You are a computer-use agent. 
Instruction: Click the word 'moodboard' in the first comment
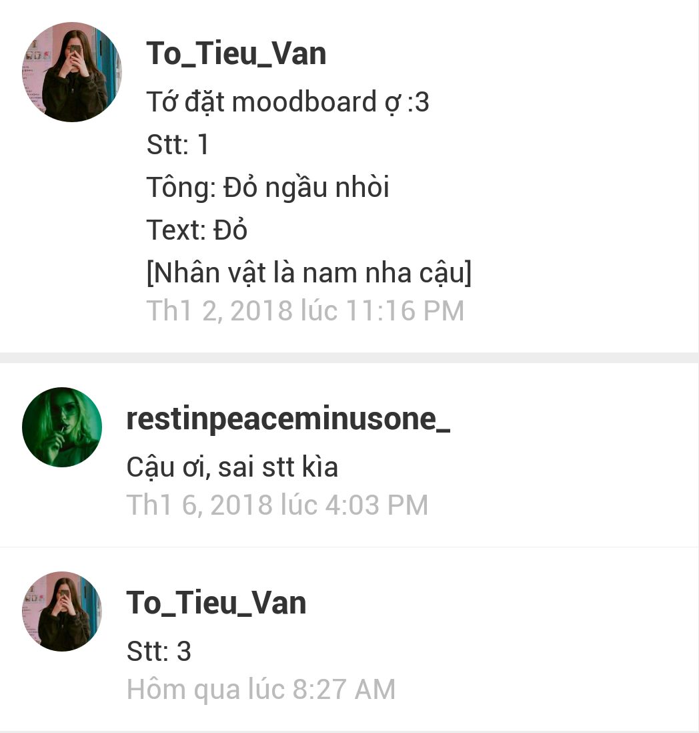[x=304, y=101]
